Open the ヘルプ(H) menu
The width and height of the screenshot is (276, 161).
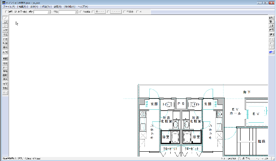coord(83,7)
